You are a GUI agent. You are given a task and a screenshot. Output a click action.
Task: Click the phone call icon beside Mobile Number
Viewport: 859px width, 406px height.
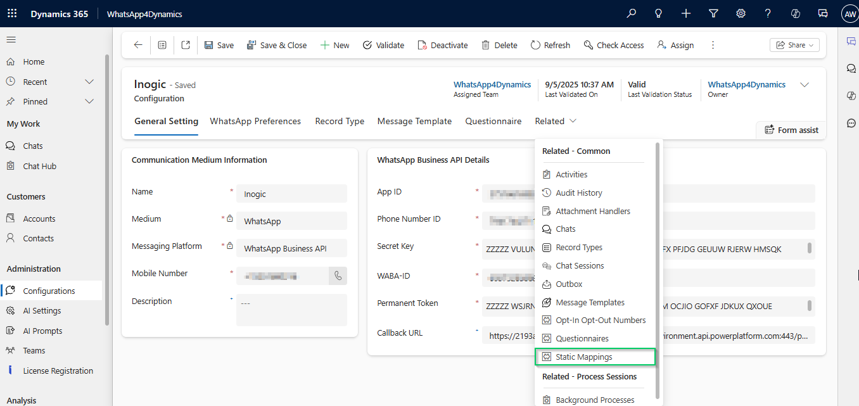click(x=338, y=276)
